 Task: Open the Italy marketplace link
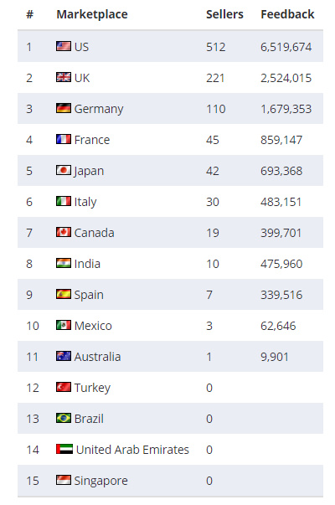click(x=85, y=202)
